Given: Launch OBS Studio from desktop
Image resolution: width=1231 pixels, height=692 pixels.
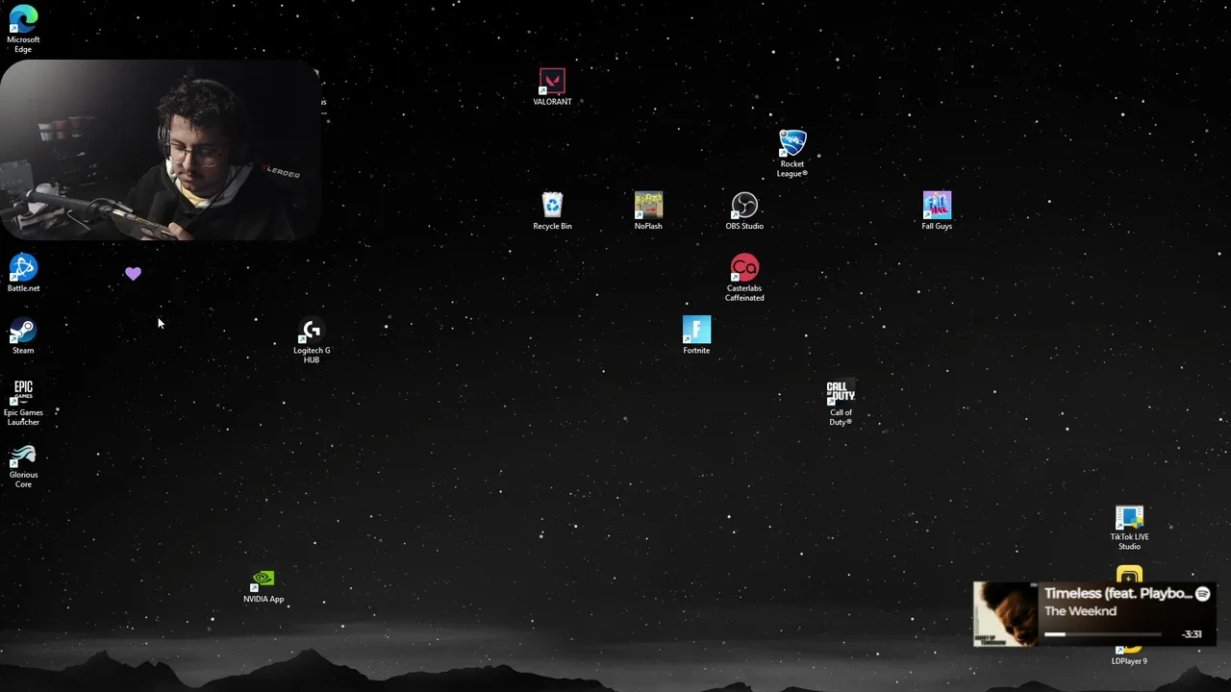Looking at the screenshot, I should pos(744,210).
